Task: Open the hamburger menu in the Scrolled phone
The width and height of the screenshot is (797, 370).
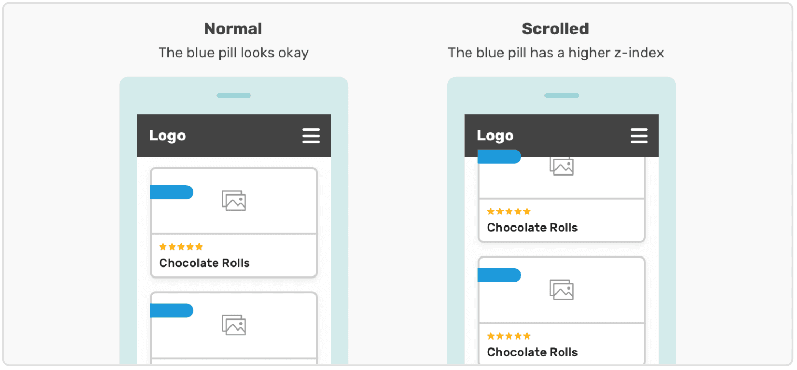Action: coord(639,136)
